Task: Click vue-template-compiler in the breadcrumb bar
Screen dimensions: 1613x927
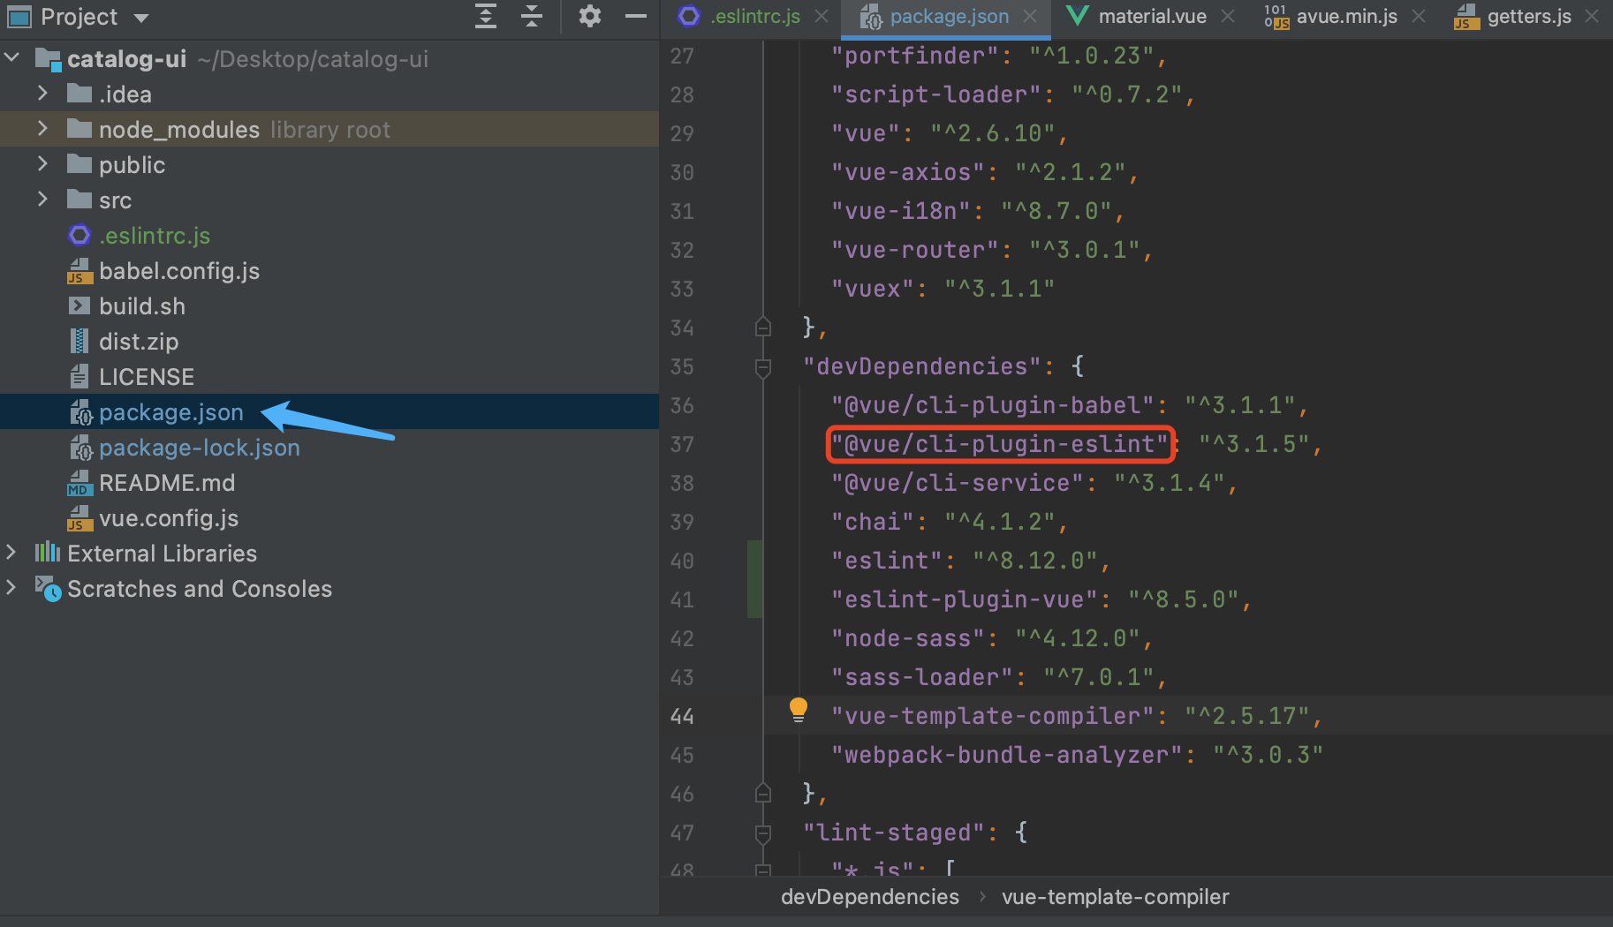Action: (1115, 897)
